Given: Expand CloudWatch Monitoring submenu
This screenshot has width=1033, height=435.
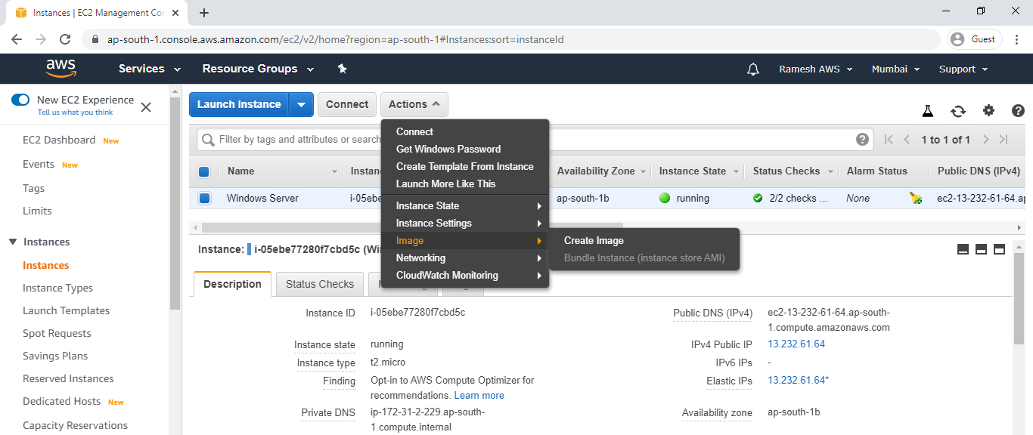Looking at the screenshot, I should (x=464, y=275).
